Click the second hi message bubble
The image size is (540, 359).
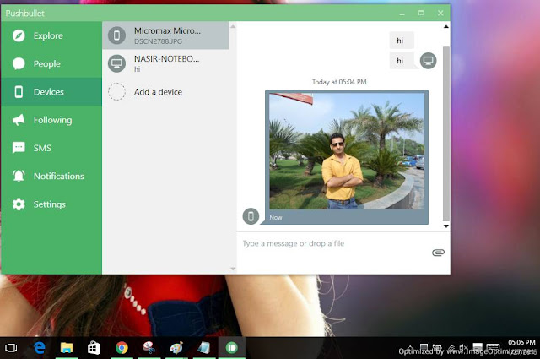(x=402, y=61)
